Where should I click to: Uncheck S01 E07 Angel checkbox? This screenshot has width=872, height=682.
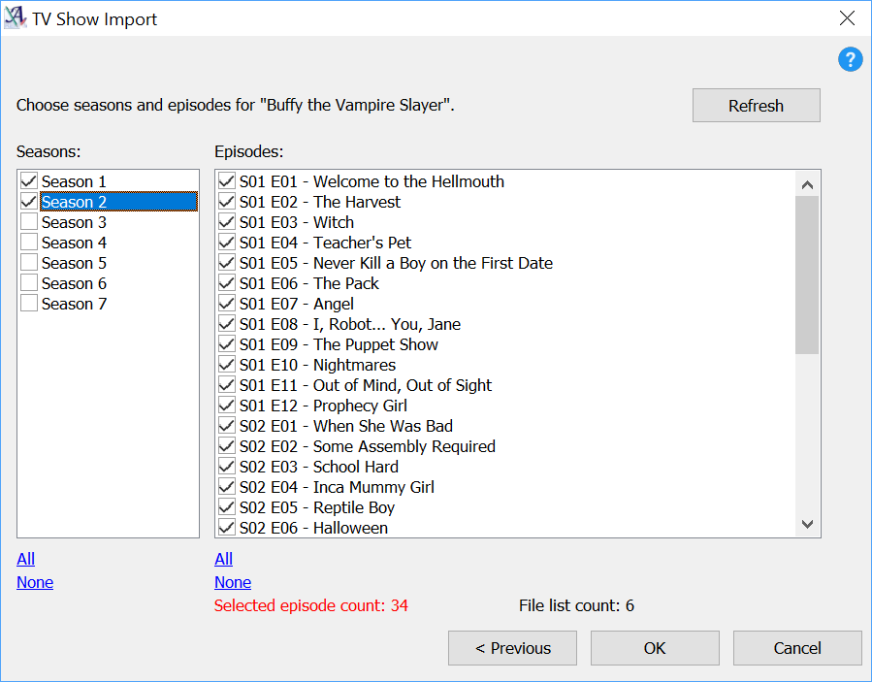226,304
